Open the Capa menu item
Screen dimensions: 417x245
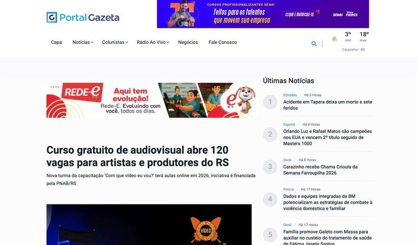(56, 42)
